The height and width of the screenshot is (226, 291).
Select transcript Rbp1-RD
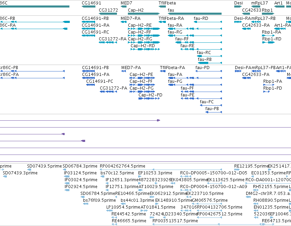click(x=272, y=39)
